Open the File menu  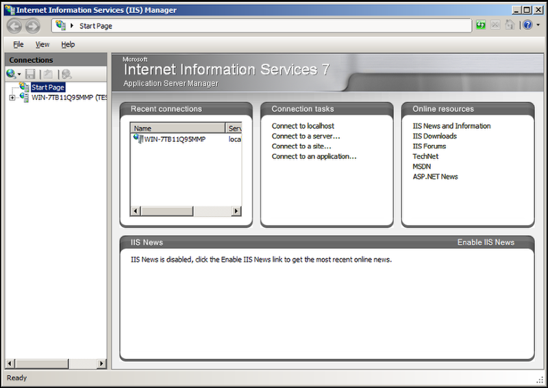click(x=18, y=45)
